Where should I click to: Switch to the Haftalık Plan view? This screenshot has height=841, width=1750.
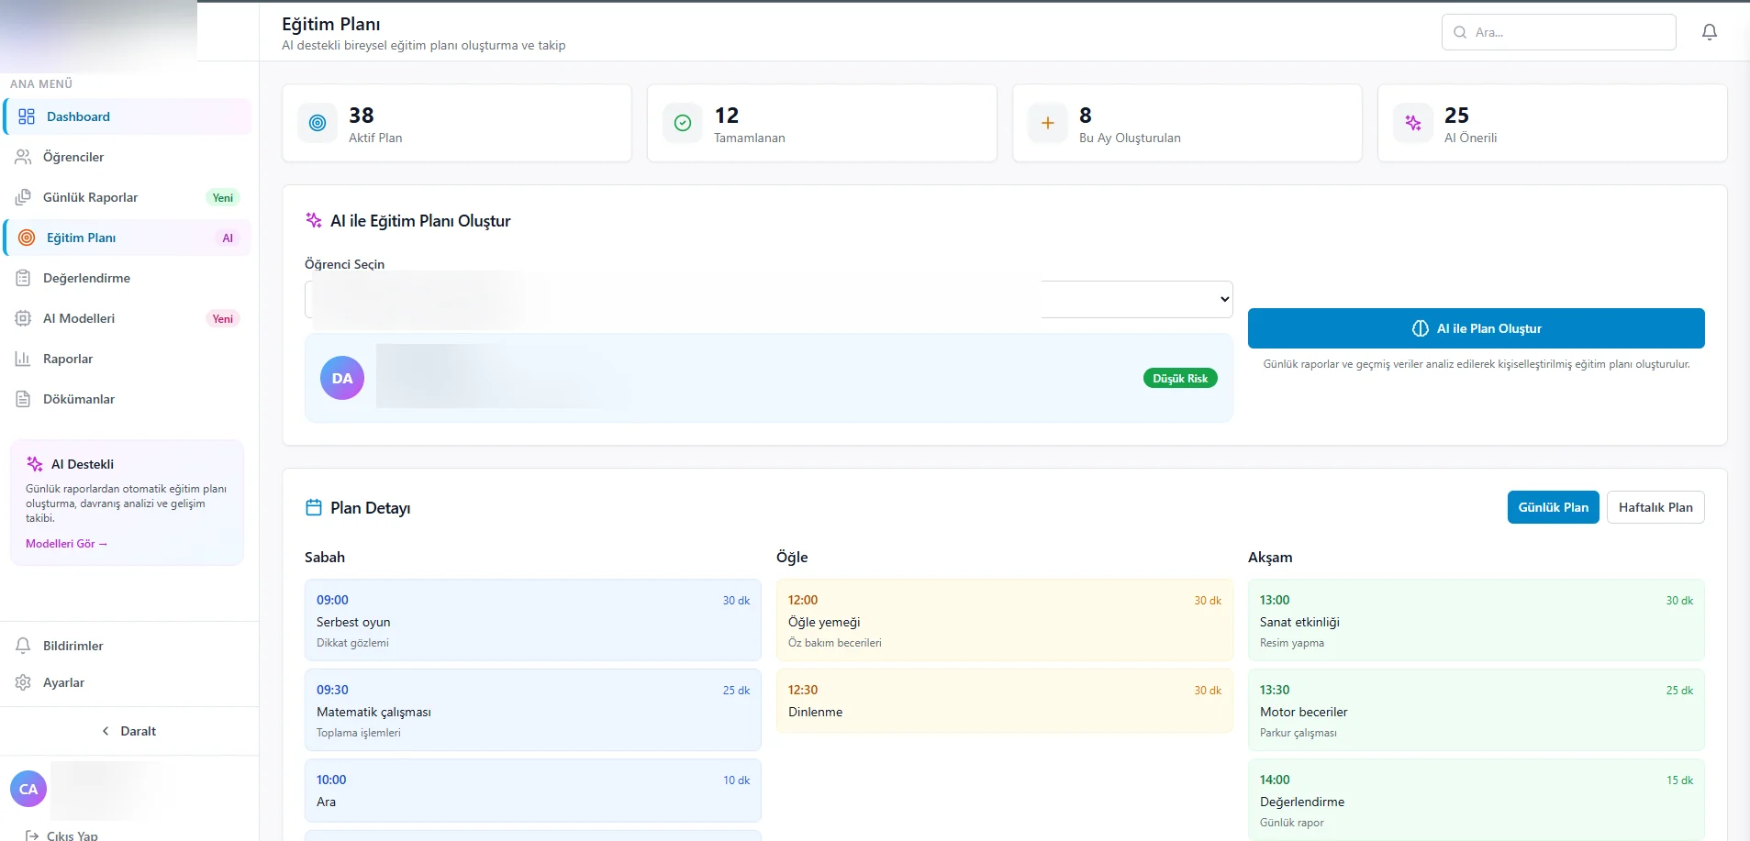pyautogui.click(x=1656, y=506)
